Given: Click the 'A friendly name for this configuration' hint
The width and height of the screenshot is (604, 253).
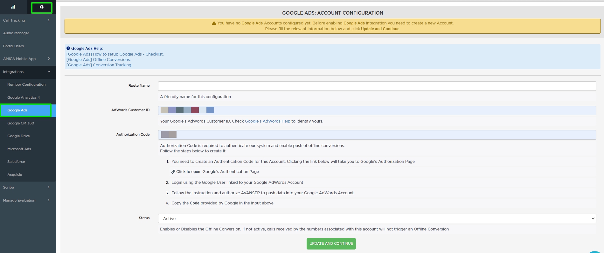Looking at the screenshot, I should point(196,97).
